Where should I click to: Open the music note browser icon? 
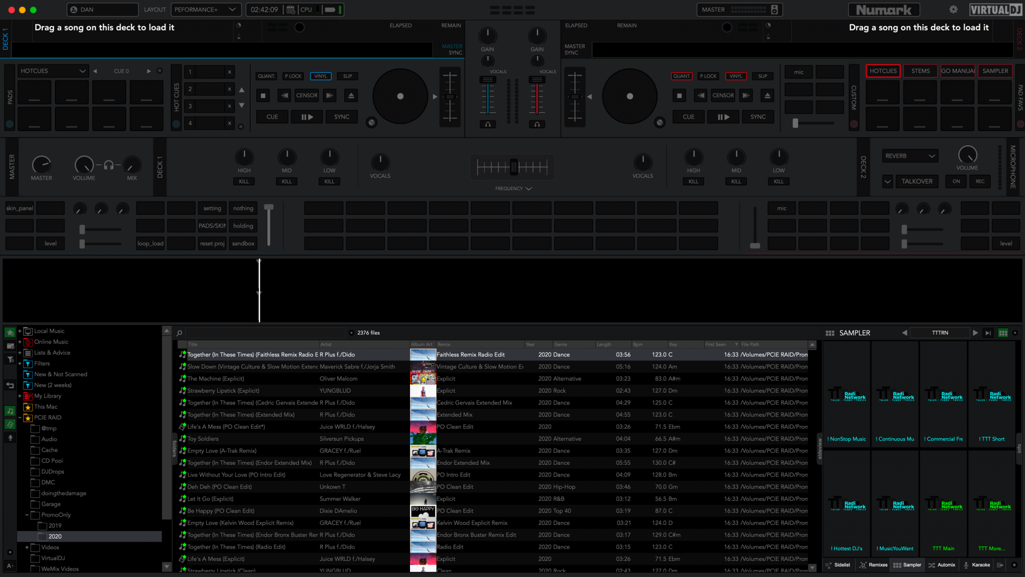click(x=10, y=411)
